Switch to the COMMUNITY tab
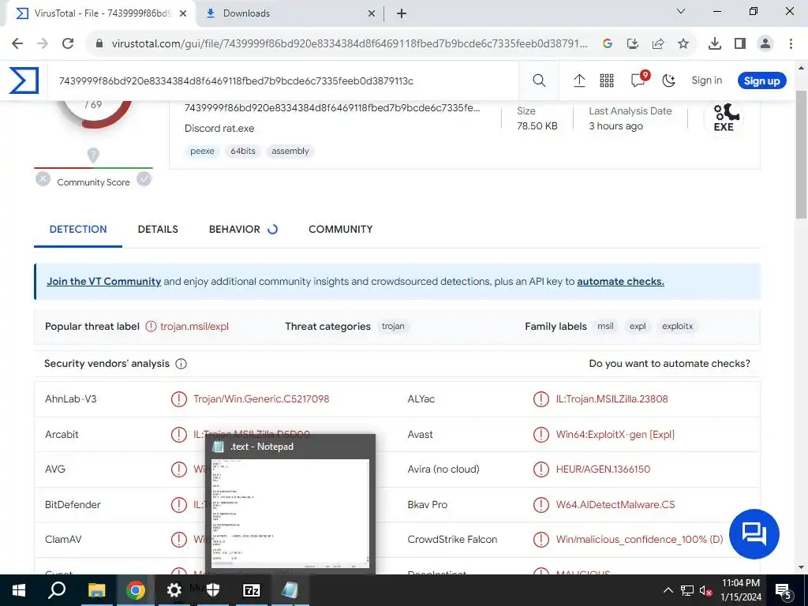Screen dimensions: 808x606 pos(341,230)
